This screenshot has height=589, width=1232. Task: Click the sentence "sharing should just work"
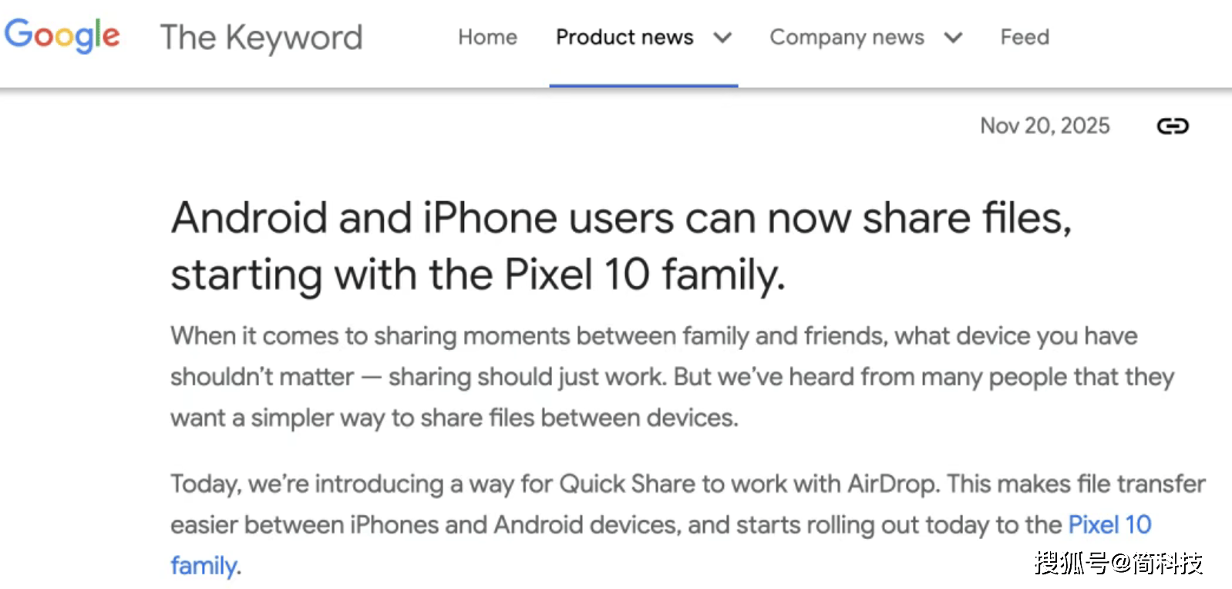527,377
